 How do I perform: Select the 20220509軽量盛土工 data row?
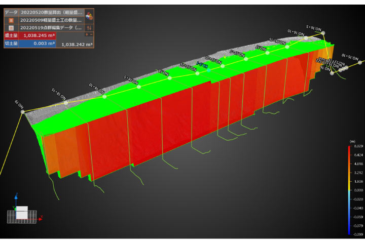tap(51, 19)
